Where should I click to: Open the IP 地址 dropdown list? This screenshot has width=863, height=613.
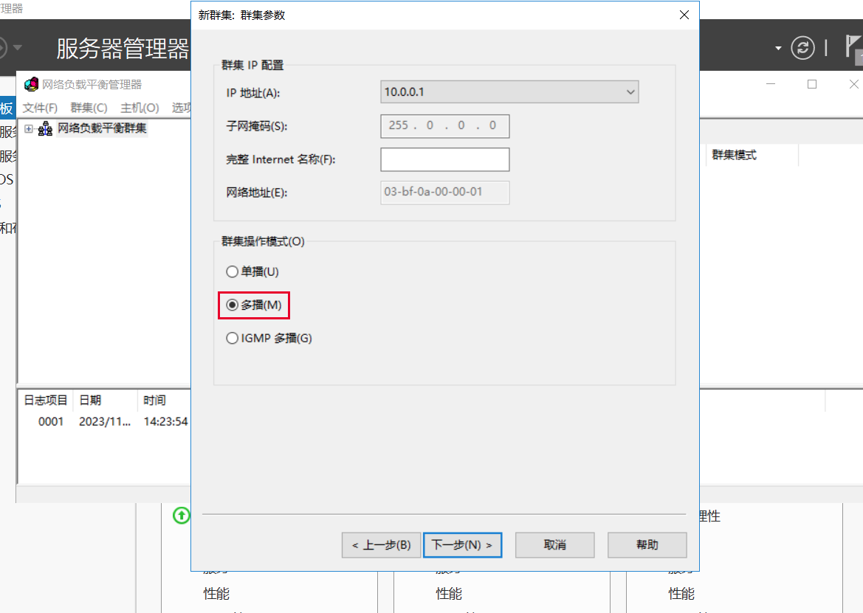(630, 92)
